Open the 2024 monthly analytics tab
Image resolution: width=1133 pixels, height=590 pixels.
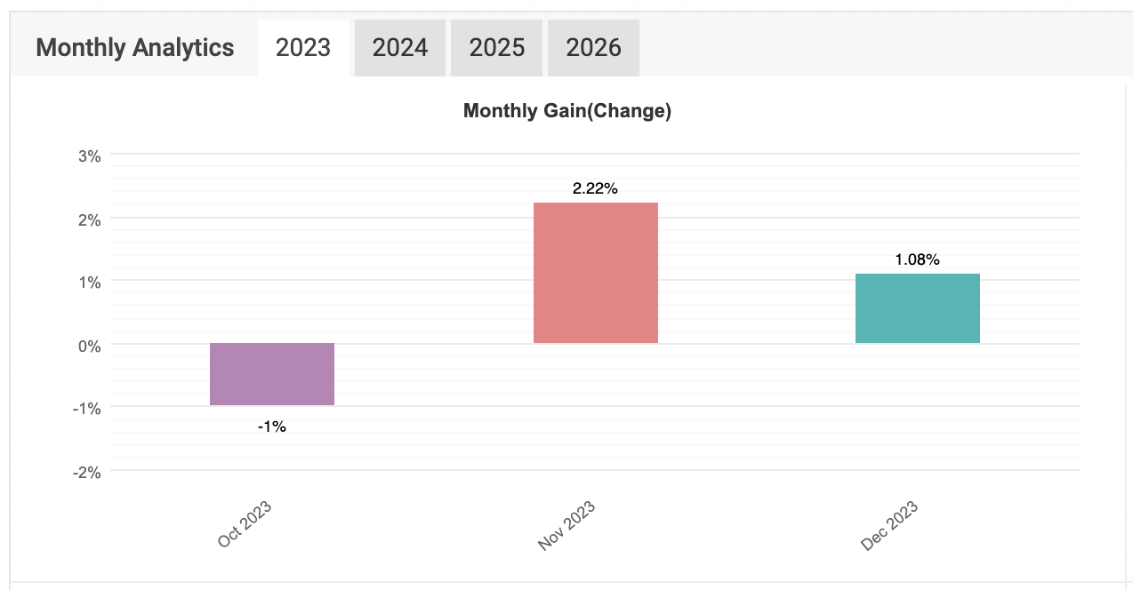(400, 47)
